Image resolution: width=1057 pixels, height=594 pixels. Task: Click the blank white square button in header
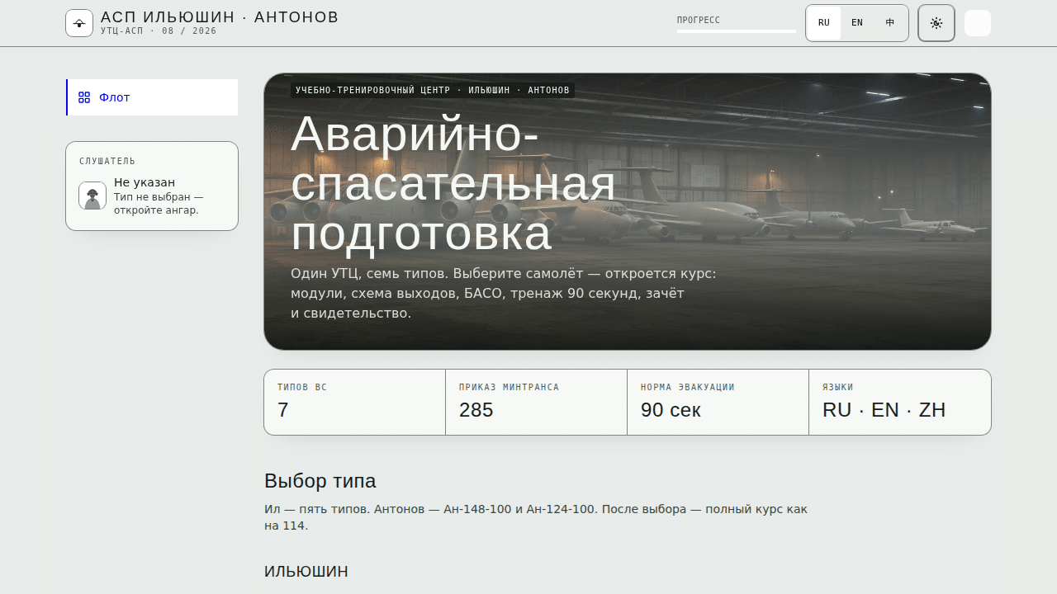(978, 23)
